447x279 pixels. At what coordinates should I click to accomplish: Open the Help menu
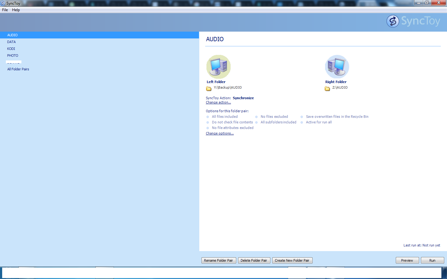(x=16, y=10)
